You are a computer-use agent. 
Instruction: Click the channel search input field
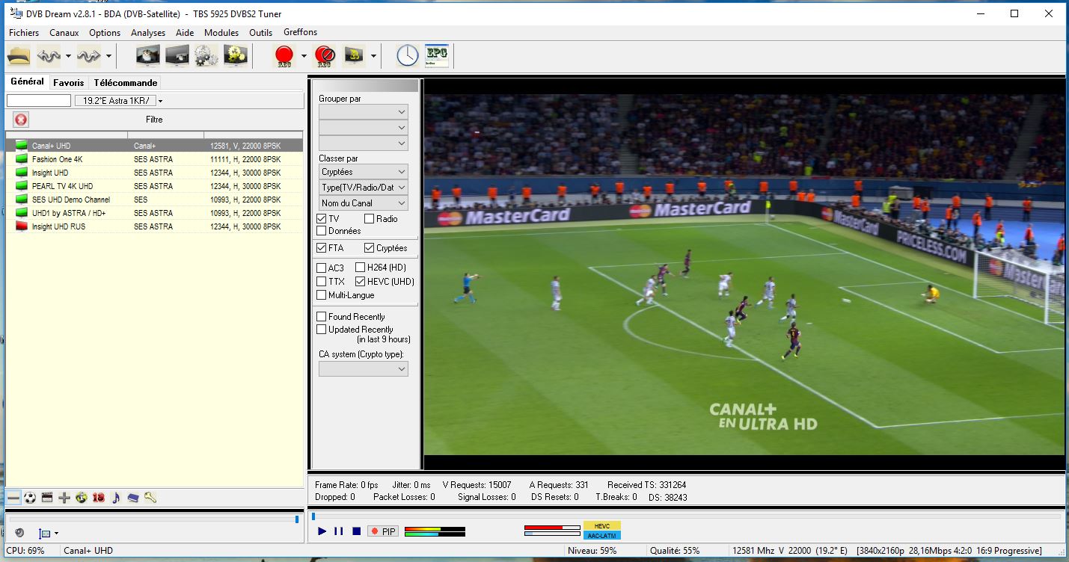[39, 101]
